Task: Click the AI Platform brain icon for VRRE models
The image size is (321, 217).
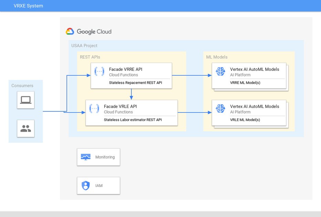Action: click(x=221, y=72)
